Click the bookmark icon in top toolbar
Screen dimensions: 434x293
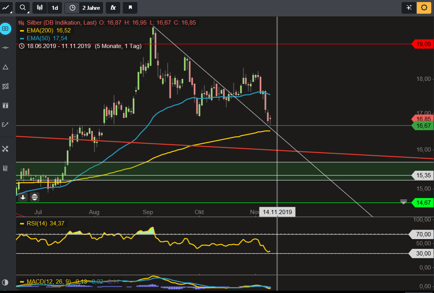click(130, 7)
